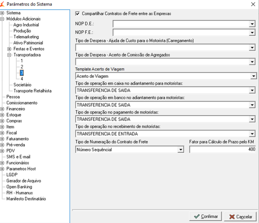Select RH - Humanus in the tree
Viewport: 259px width, 223px height.
click(x=19, y=193)
